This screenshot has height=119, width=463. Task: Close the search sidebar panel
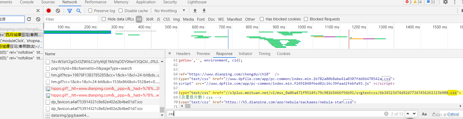tap(38, 11)
